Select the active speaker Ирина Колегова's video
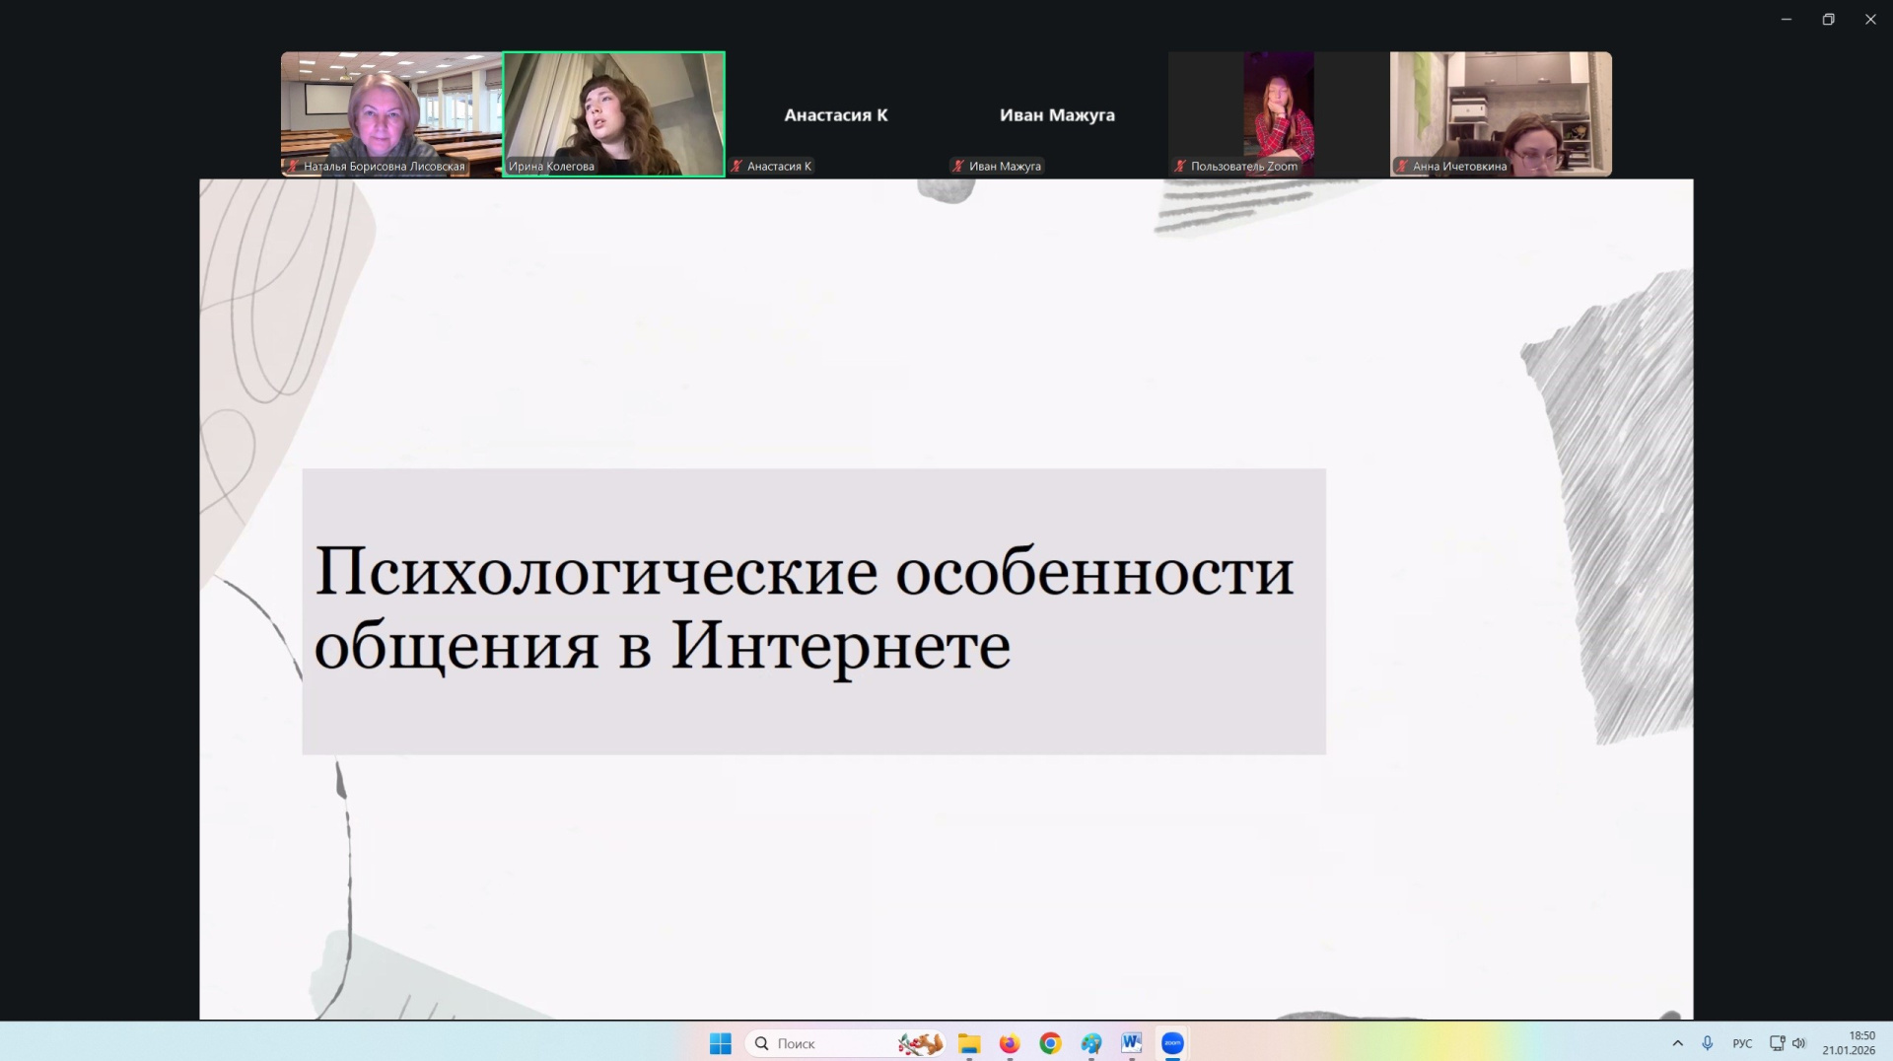This screenshot has width=1893, height=1061. (x=613, y=113)
